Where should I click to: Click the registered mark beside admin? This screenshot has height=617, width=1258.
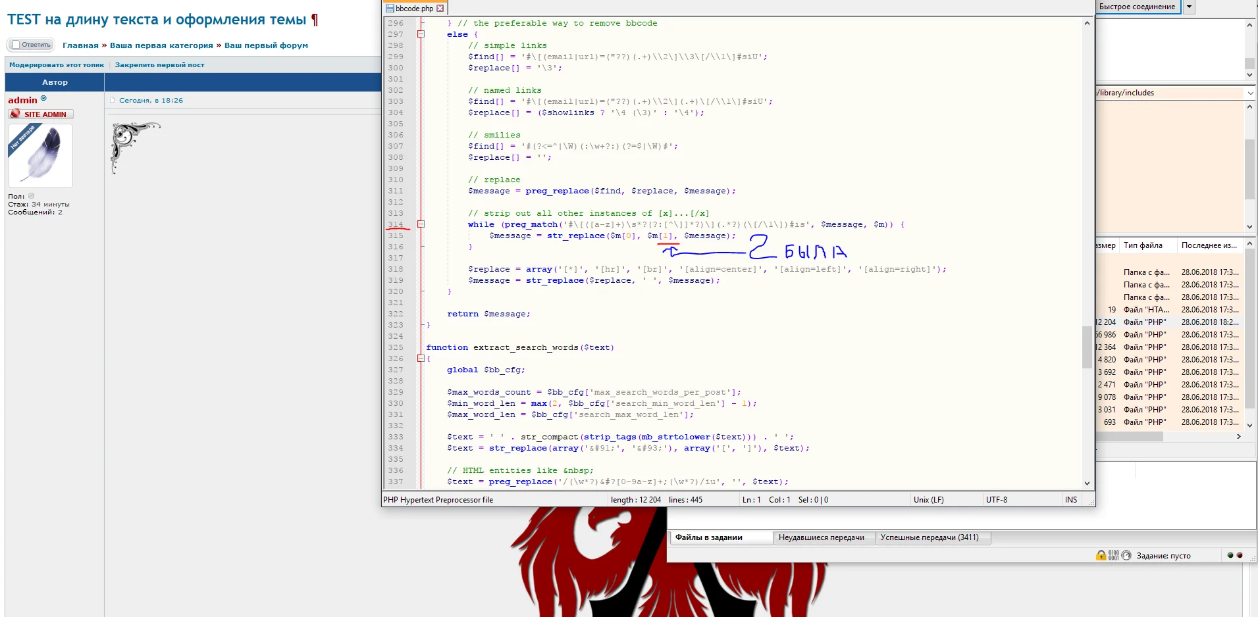[44, 98]
